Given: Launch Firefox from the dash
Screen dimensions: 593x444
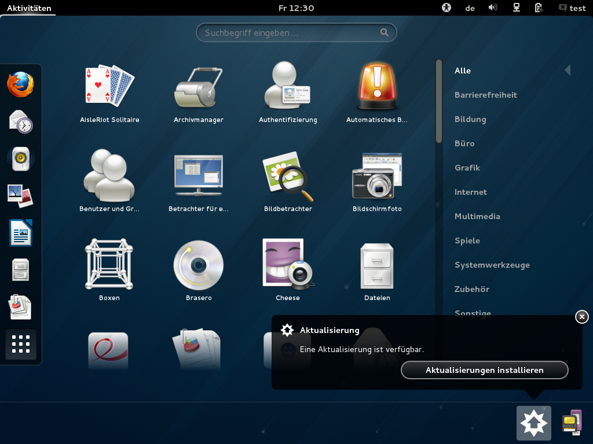Looking at the screenshot, I should (x=20, y=84).
